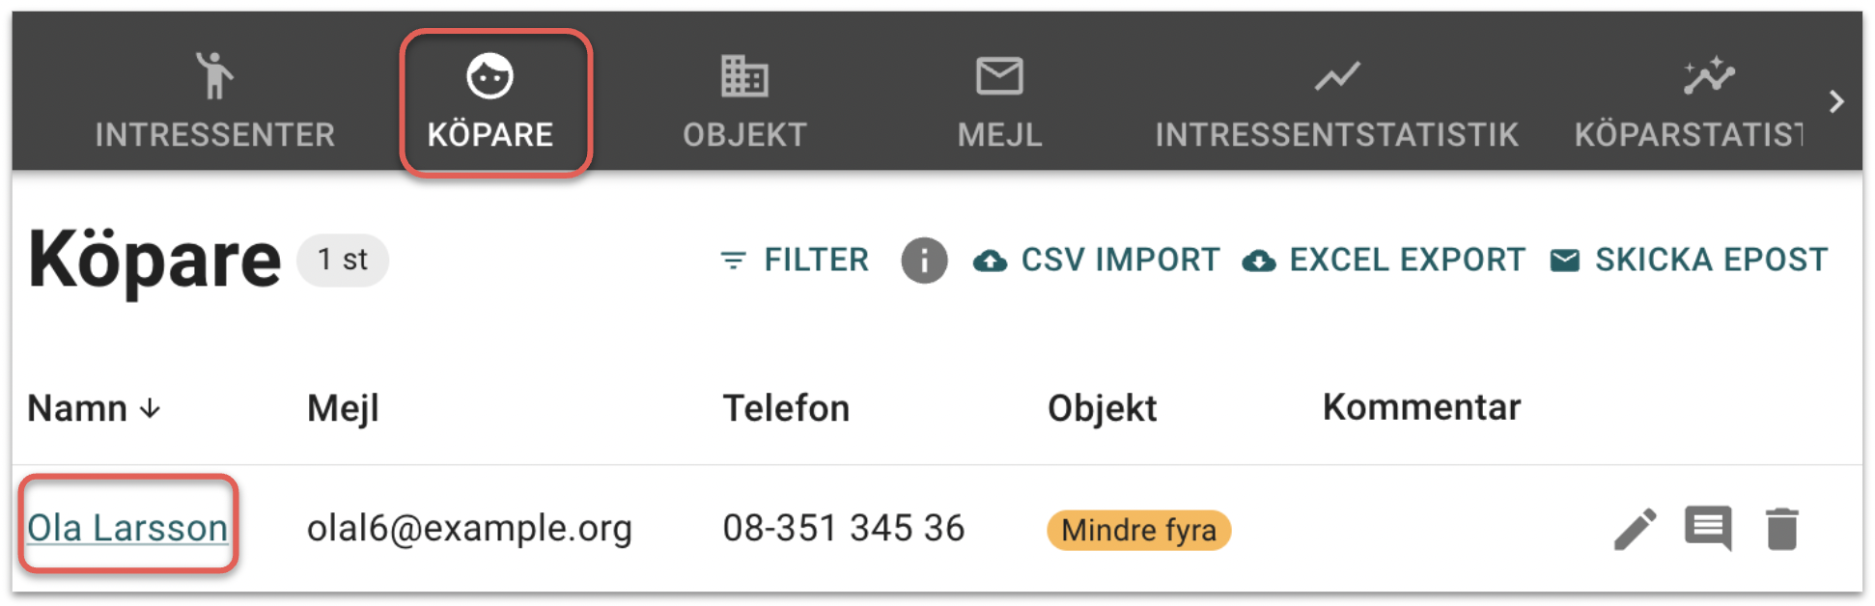
Task: Click the cloud download icon for Excel Export
Action: tap(1258, 261)
